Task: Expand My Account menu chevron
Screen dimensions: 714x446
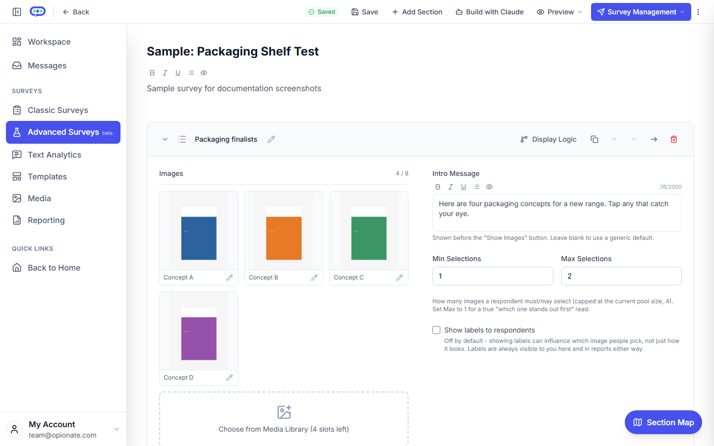Action: tap(117, 429)
